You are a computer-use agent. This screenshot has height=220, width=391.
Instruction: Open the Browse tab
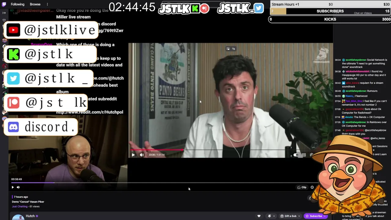click(x=35, y=4)
